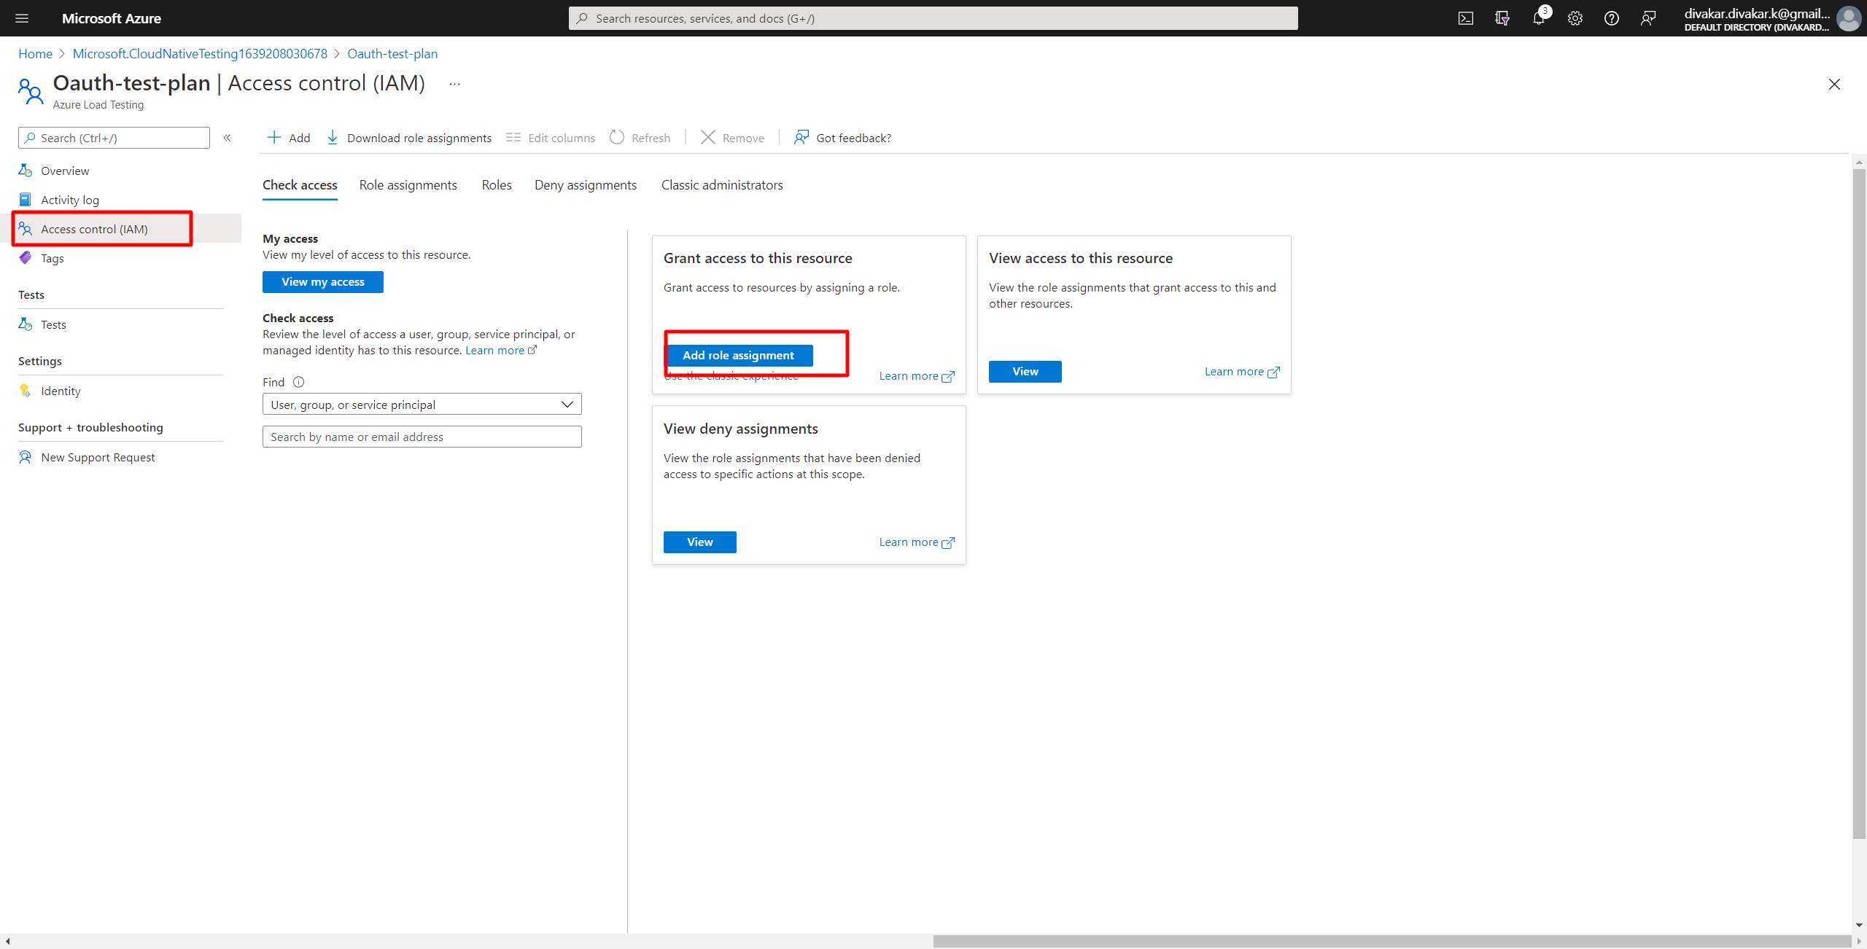Switch to the Classic administrators tab
The height and width of the screenshot is (949, 1867).
coord(722,185)
